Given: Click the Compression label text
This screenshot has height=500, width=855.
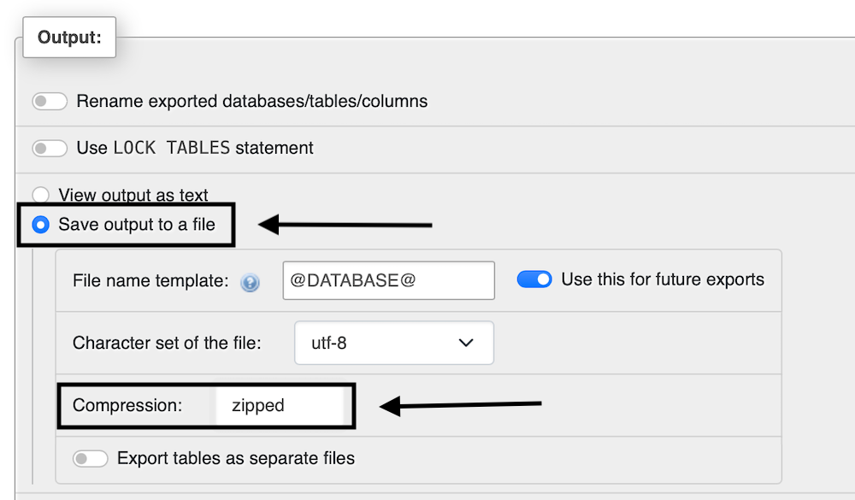Looking at the screenshot, I should tap(127, 406).
